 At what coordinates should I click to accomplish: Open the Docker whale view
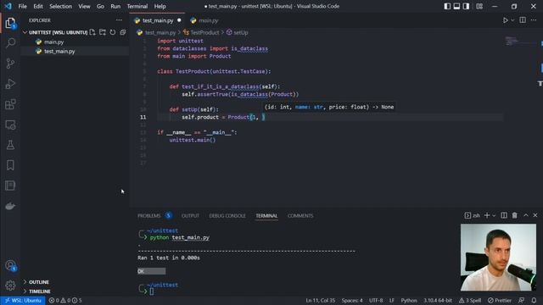point(10,206)
